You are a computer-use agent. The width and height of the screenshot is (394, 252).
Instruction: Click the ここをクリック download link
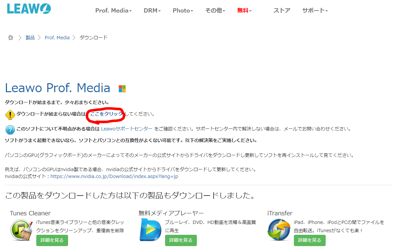tap(106, 114)
